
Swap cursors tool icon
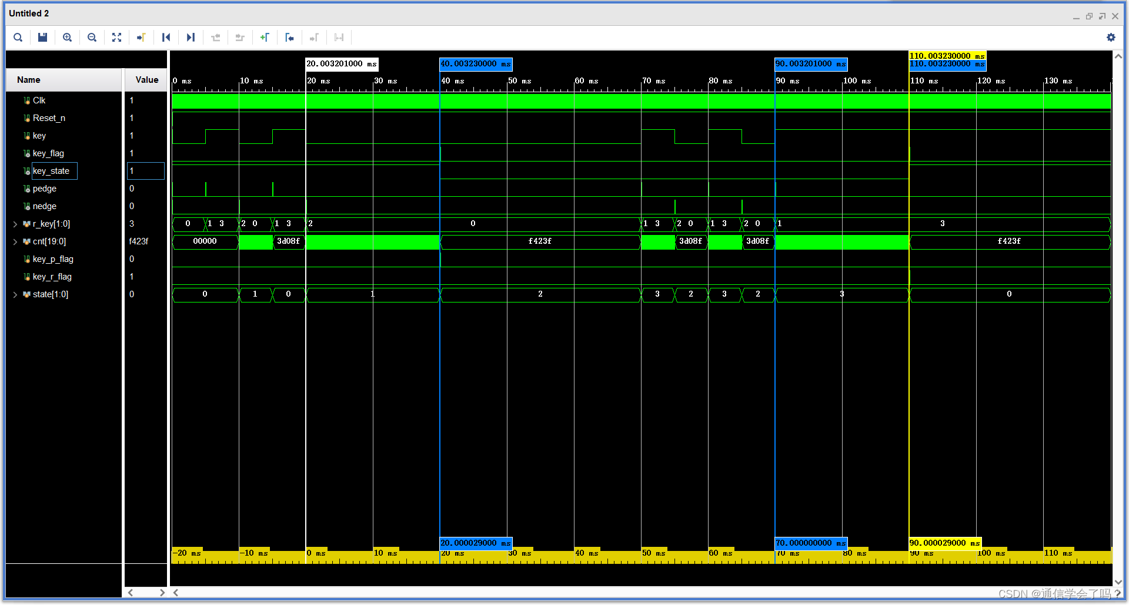pyautogui.click(x=339, y=38)
